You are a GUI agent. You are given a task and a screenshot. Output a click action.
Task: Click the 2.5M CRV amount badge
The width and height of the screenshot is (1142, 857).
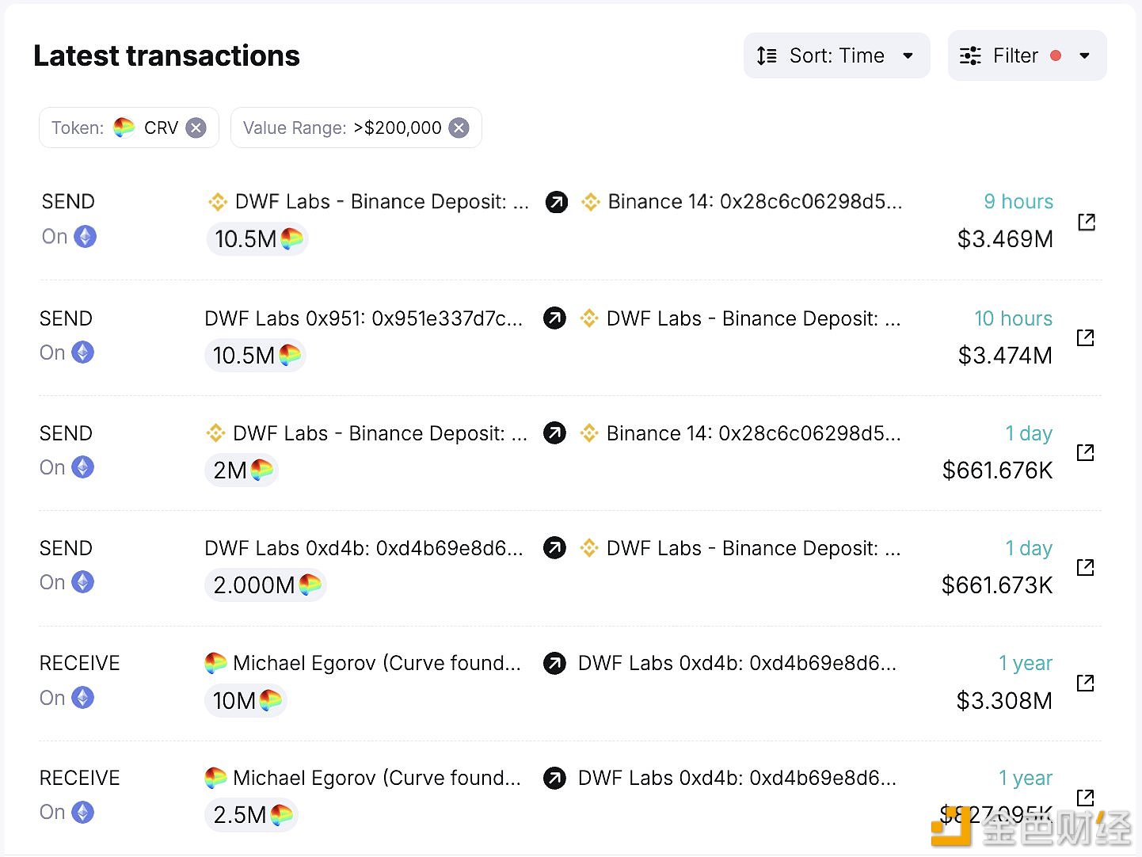click(x=251, y=814)
